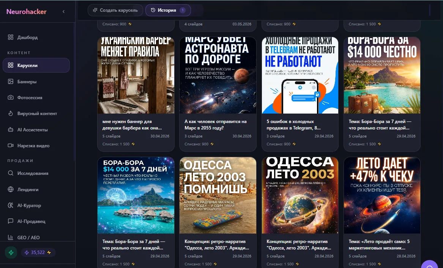Open the Лендинги label
This screenshot has width=443, height=268.
(28, 189)
